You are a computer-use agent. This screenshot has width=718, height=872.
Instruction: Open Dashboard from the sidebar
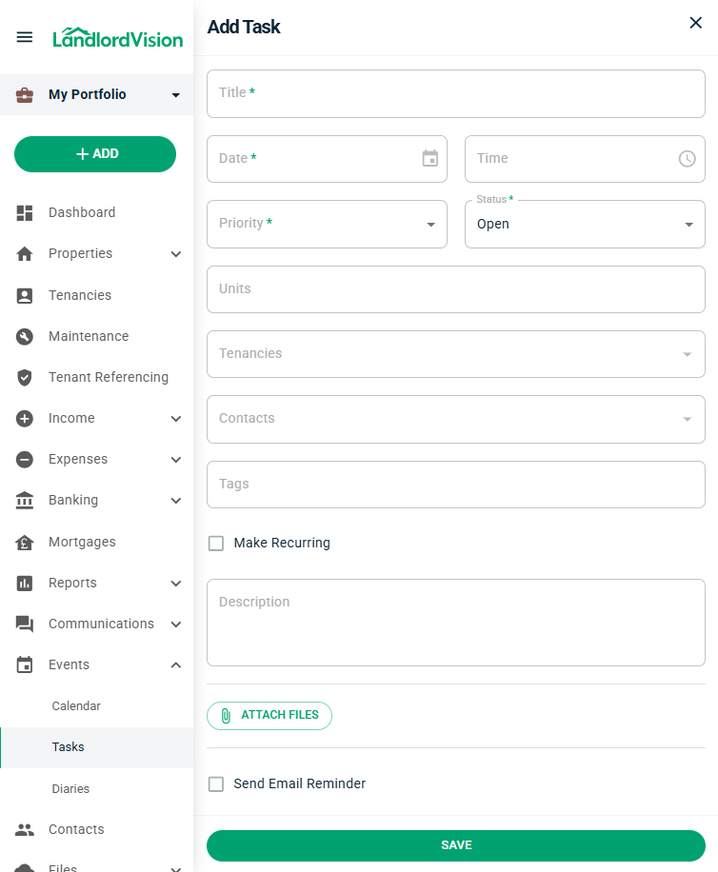point(82,212)
